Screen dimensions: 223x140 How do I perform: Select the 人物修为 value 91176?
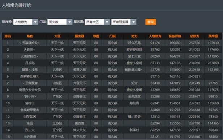[155, 43]
